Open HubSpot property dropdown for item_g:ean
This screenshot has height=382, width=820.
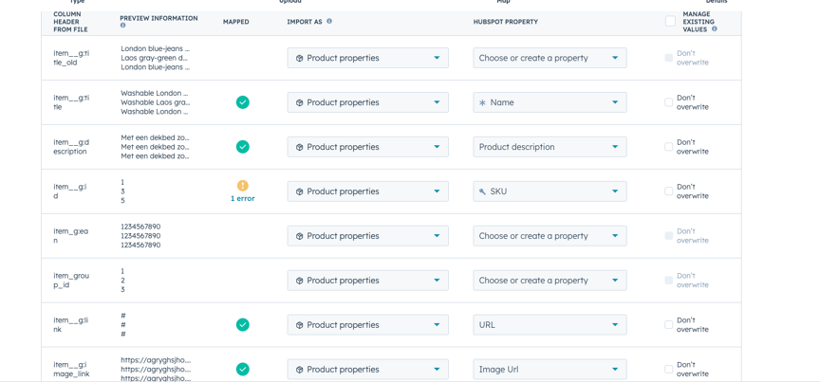(550, 236)
